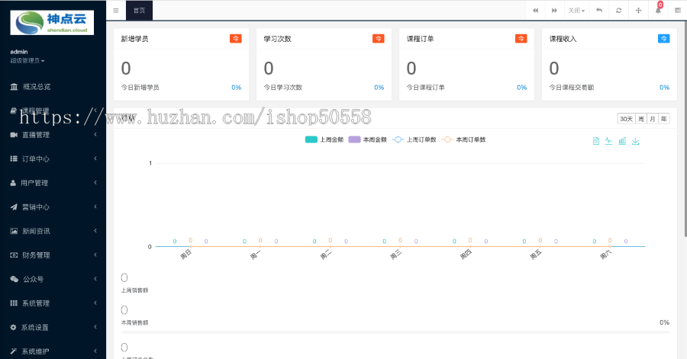
Task: Click the blue 今 badge on 课程收入
Action: 664,38
